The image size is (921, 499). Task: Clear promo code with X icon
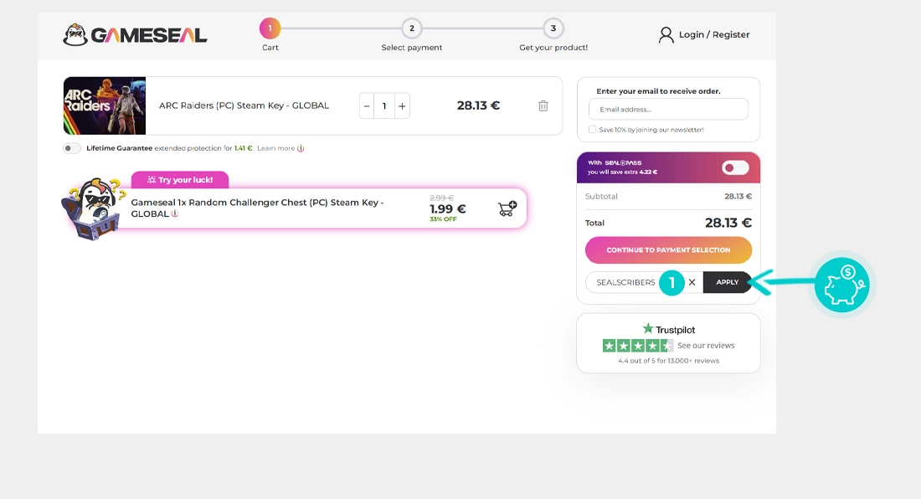point(692,282)
